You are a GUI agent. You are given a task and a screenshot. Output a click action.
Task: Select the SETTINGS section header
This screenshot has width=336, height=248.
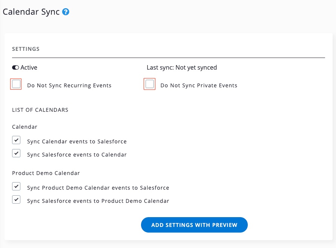pos(26,49)
